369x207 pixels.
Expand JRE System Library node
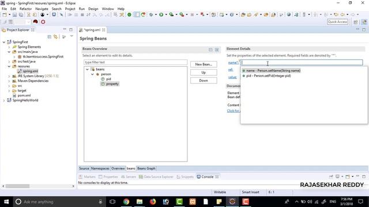[x=9, y=76]
